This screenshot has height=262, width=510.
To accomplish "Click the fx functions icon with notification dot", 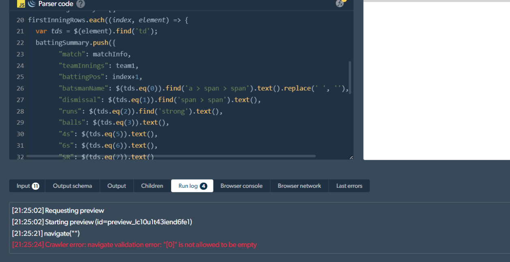I will point(340,4).
